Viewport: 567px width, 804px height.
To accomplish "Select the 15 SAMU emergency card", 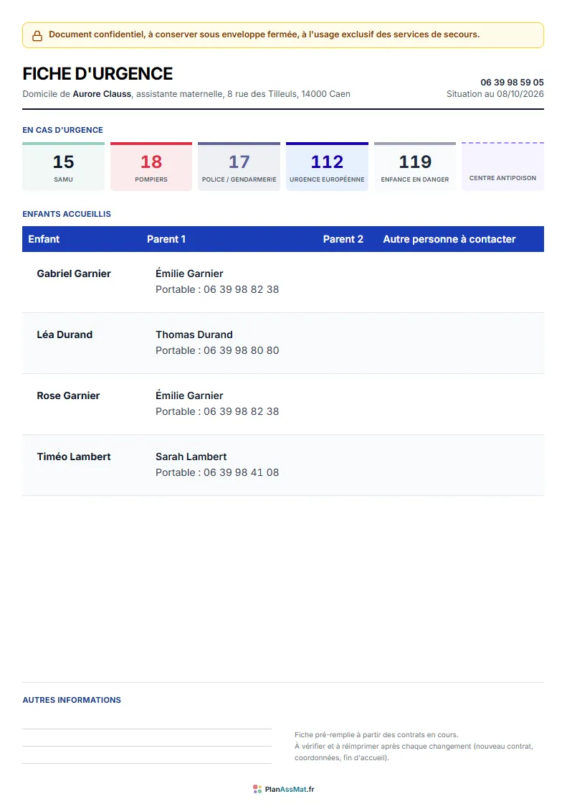I will point(64,167).
